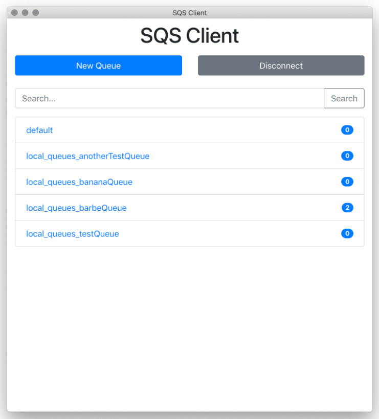Viewport: 379px width, 419px height.
Task: Open the default queue
Action: [39, 130]
